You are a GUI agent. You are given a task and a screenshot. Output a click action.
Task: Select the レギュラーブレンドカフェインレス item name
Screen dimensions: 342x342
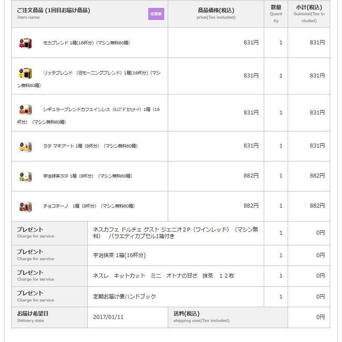point(89,116)
